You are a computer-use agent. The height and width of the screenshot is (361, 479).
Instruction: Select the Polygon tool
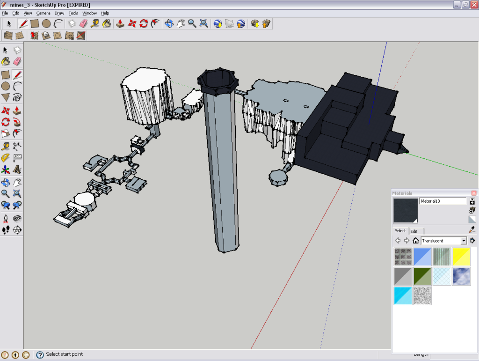pos(6,97)
